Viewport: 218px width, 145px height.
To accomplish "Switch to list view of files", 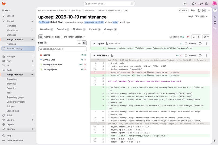I will click(x=80, y=43).
